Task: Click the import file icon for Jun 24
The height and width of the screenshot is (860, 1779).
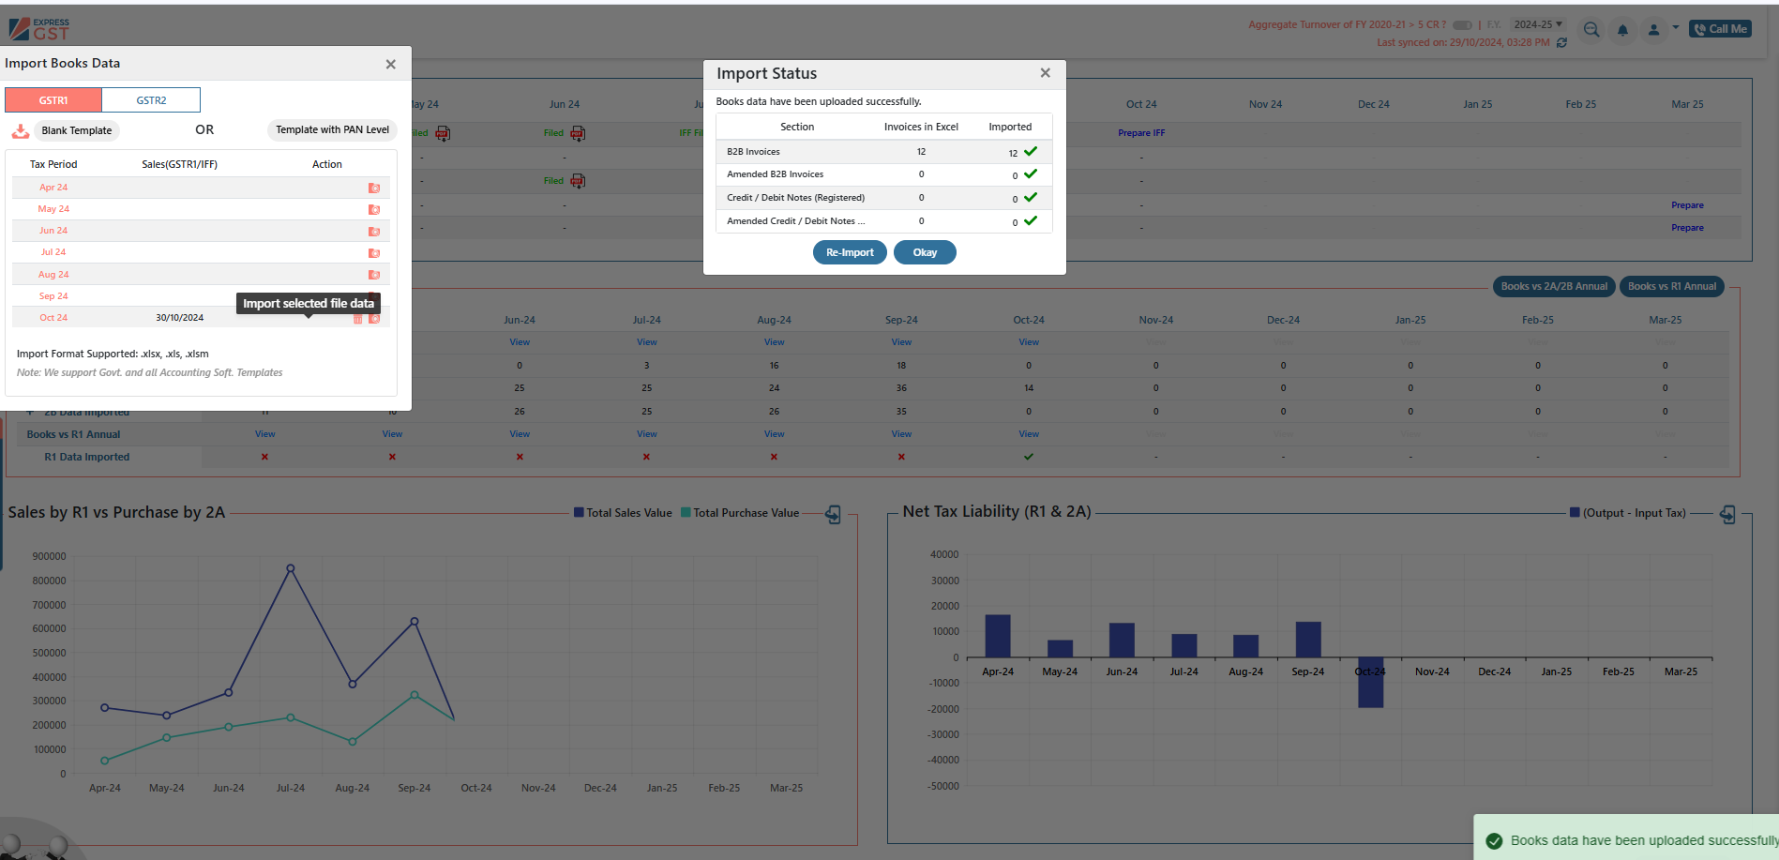Action: (374, 231)
